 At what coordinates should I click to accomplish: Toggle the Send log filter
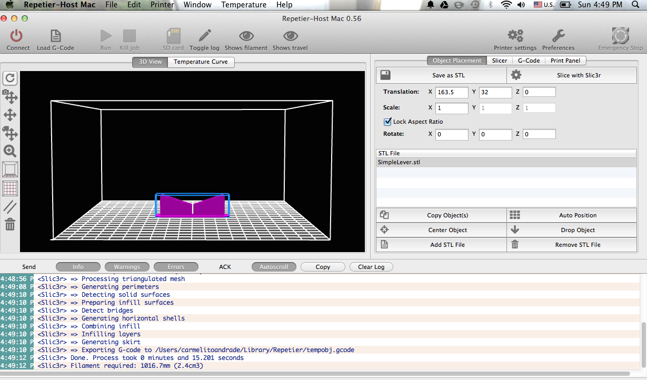point(29,267)
